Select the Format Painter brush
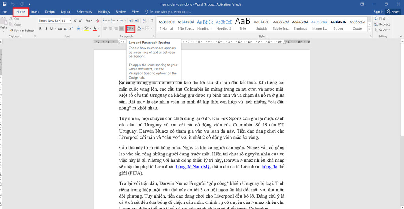The height and width of the screenshot is (209, 404). point(22,31)
